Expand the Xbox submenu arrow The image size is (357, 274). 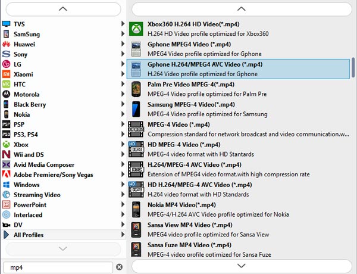123,144
